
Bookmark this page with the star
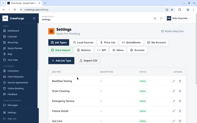click(x=172, y=10)
